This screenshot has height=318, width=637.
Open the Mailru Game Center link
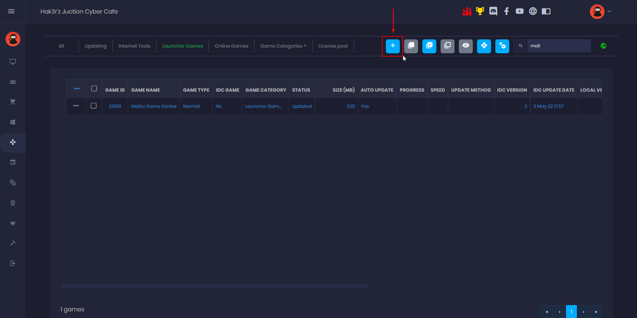click(154, 106)
